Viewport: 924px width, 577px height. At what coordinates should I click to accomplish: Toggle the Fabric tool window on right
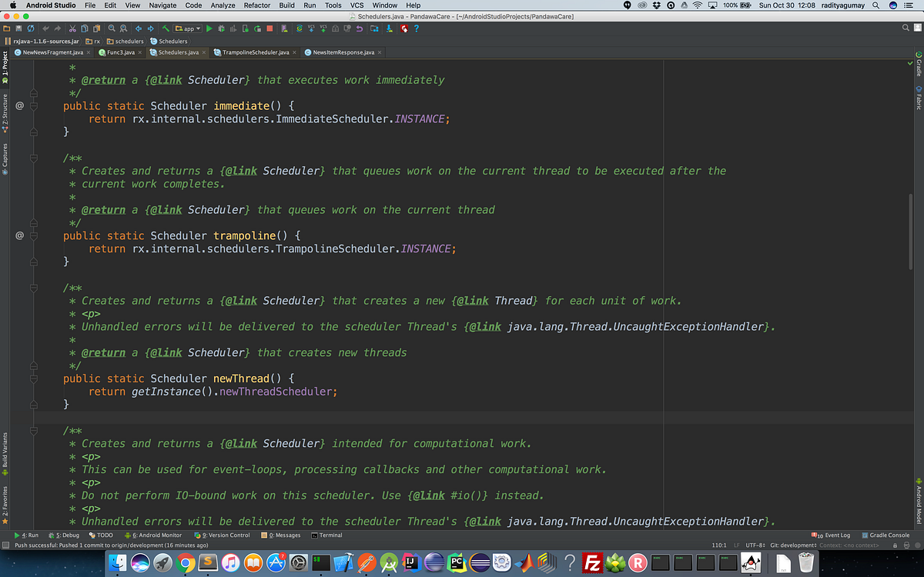[x=919, y=98]
